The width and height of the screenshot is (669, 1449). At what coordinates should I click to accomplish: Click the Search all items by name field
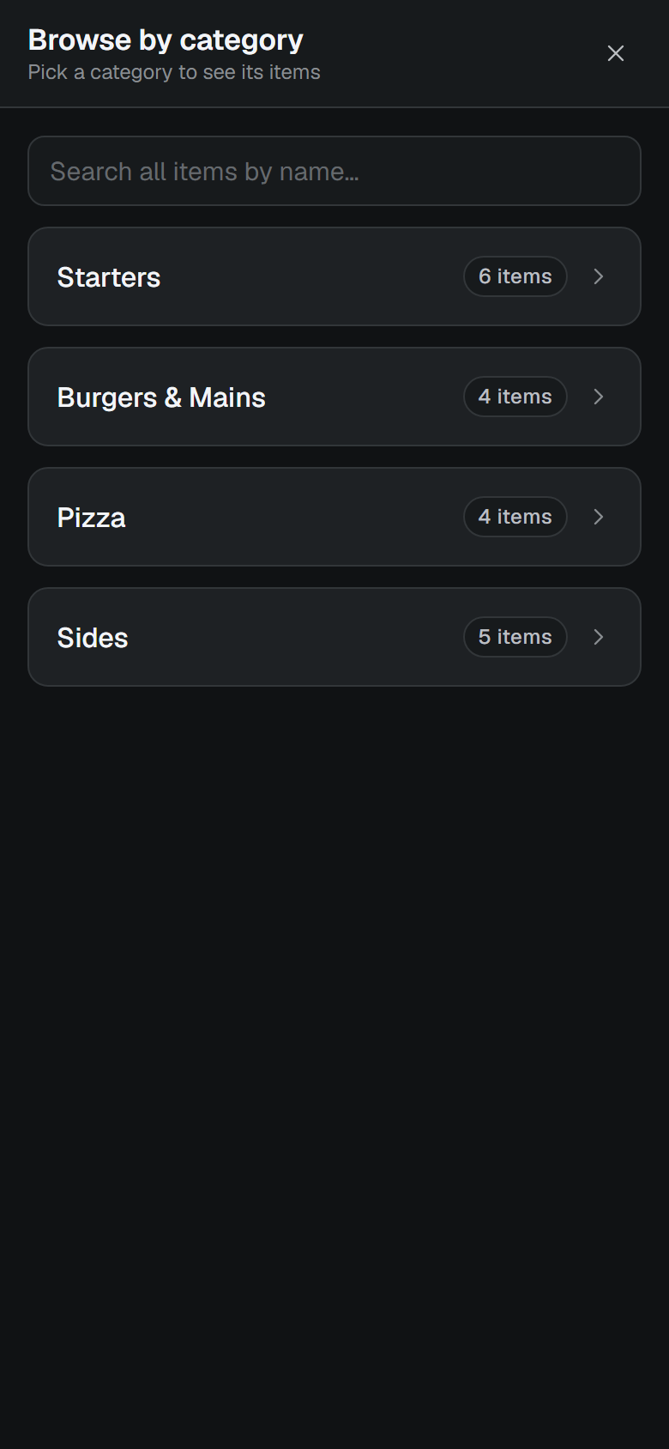click(x=334, y=171)
